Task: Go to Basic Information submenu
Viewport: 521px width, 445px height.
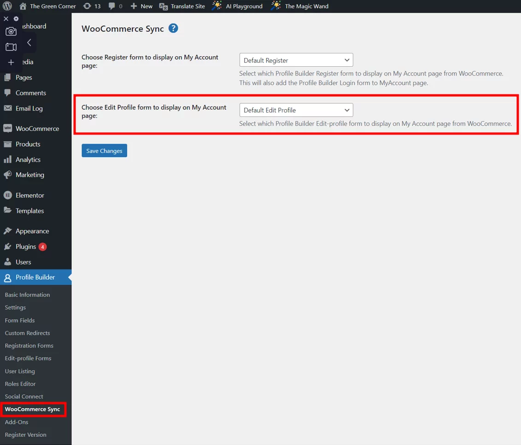Action: (27, 295)
